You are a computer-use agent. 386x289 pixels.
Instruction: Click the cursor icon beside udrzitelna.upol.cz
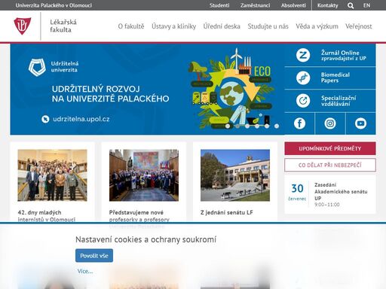(x=45, y=119)
